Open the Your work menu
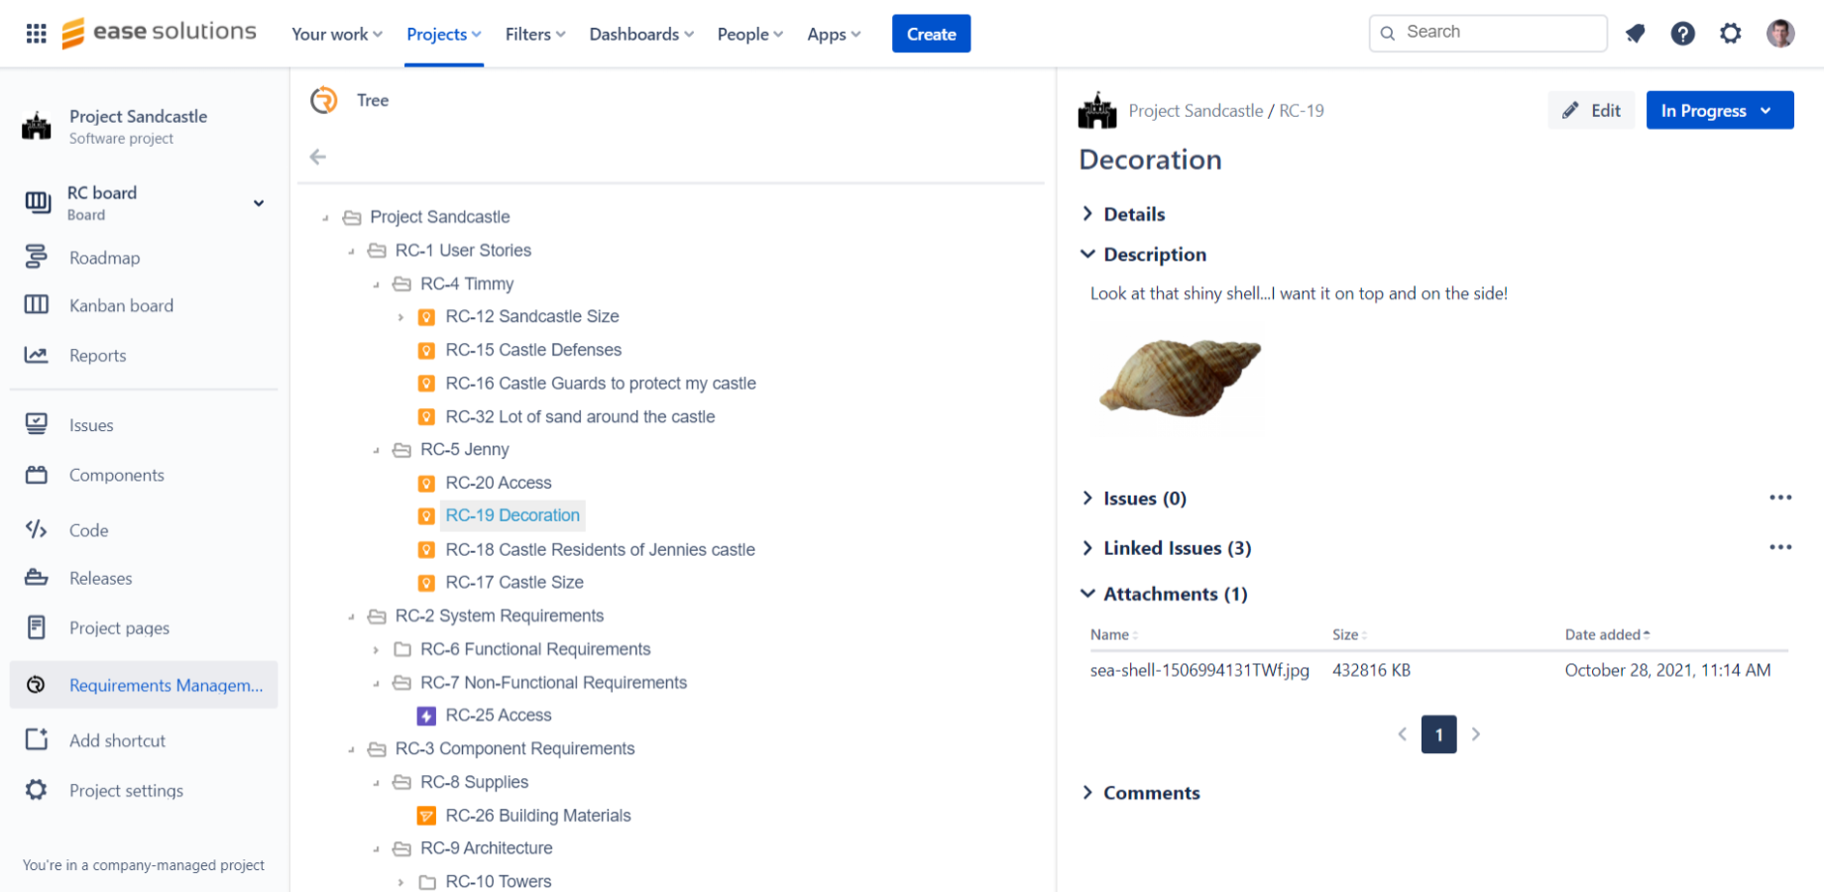Viewport: 1824px width, 892px height. [x=337, y=34]
